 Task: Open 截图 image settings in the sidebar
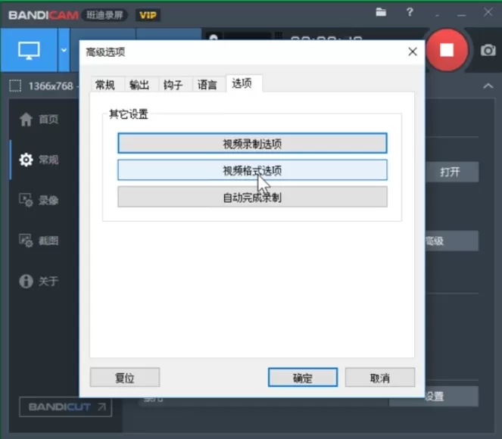[x=39, y=241]
